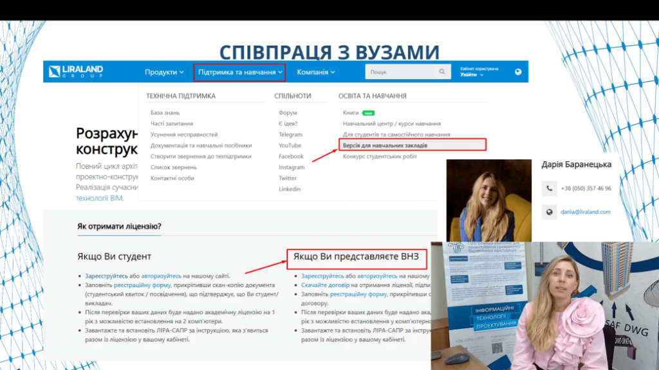Choose Створити звернення до техпідтримки
The width and height of the screenshot is (659, 370).
pos(201,157)
